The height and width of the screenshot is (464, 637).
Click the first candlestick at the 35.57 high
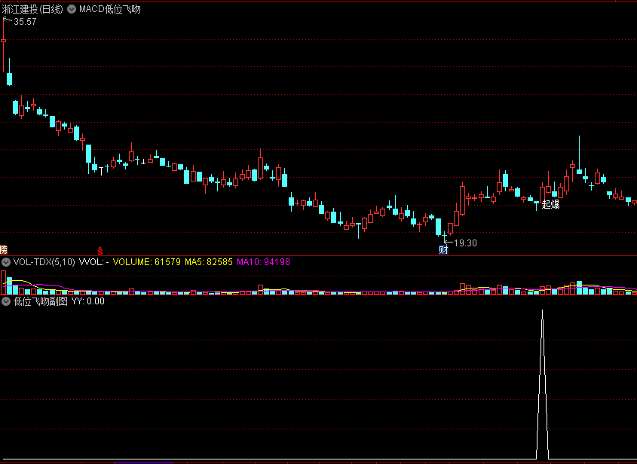coord(3,41)
